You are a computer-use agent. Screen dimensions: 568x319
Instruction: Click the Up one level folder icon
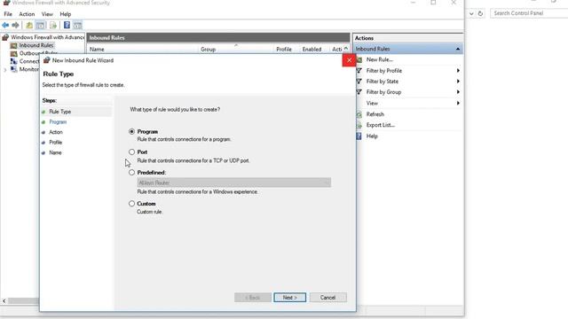point(29,26)
